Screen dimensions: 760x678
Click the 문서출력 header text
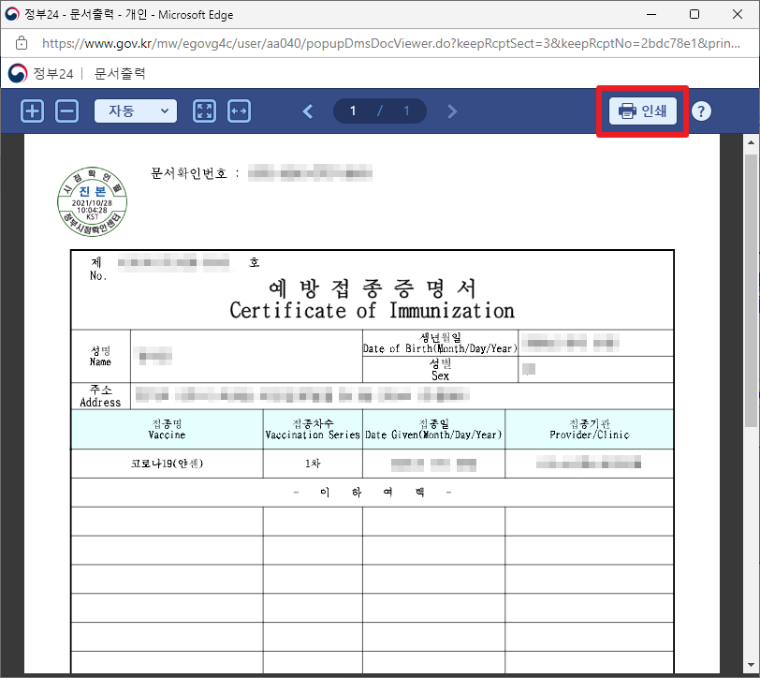120,74
